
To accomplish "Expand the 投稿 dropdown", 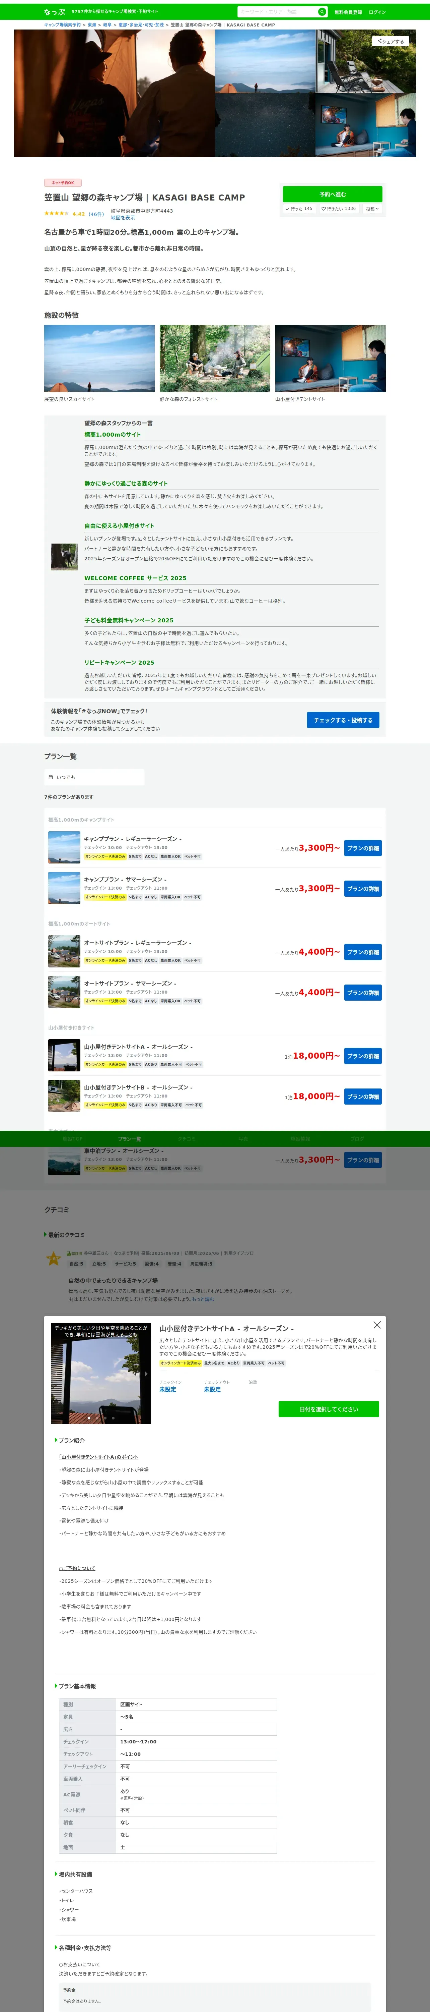I will pos(372,209).
